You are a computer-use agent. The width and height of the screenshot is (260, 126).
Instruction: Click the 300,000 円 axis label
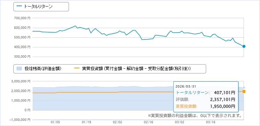click(x=22, y=57)
